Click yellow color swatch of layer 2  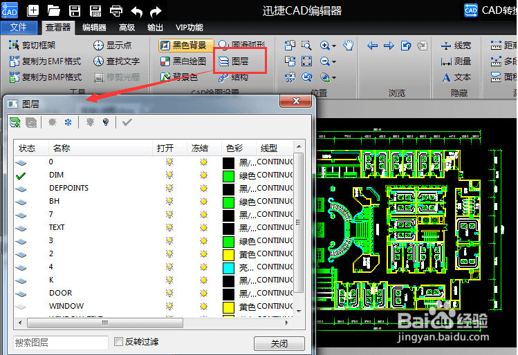pos(229,255)
